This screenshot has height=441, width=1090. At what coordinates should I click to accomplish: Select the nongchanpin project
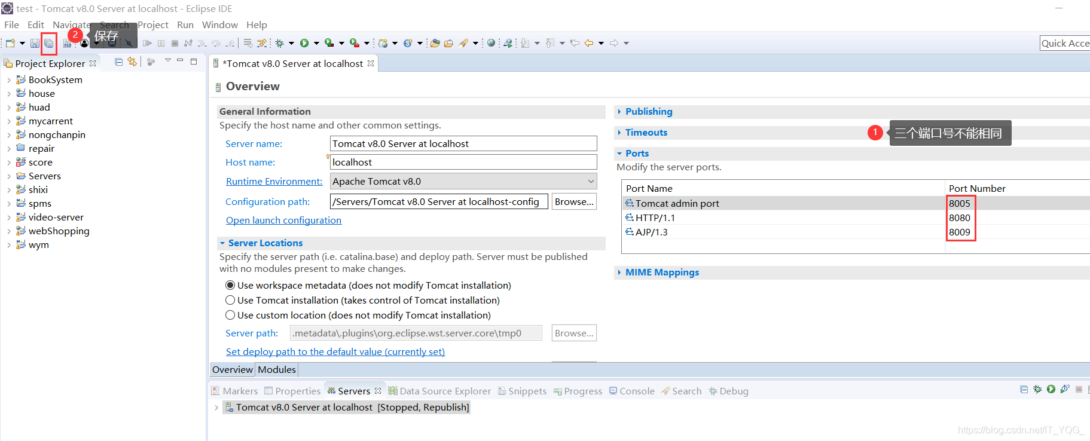(57, 134)
